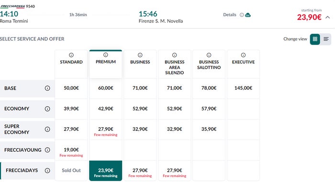
Task: Switch to grid view
Action: (315, 39)
